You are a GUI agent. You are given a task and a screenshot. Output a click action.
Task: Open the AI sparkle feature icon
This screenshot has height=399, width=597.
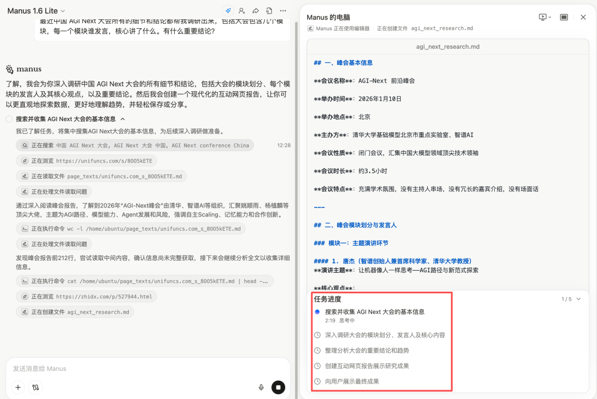[228, 10]
